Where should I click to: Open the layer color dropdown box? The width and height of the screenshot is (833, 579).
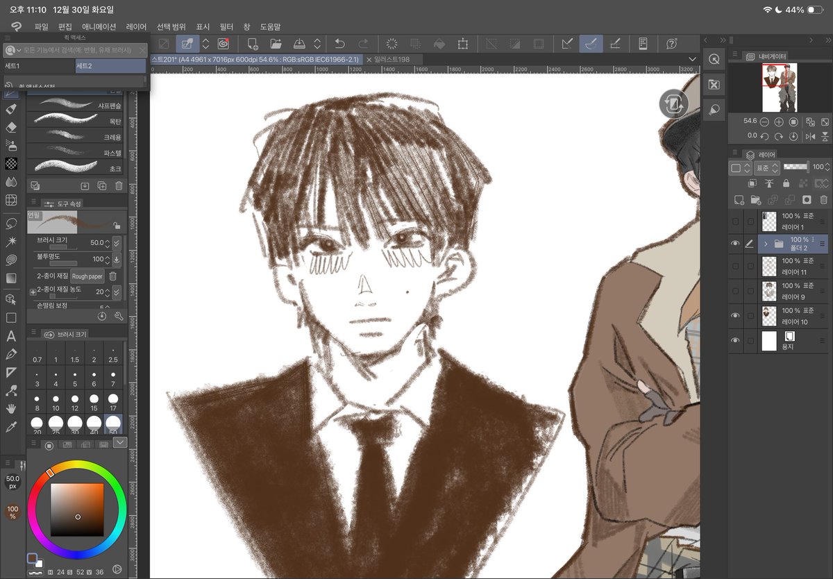pos(740,168)
